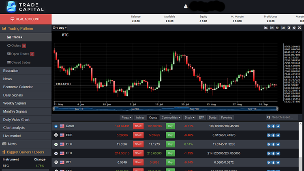Click Buy button for IOT
The height and width of the screenshot is (171, 304).
(170, 162)
